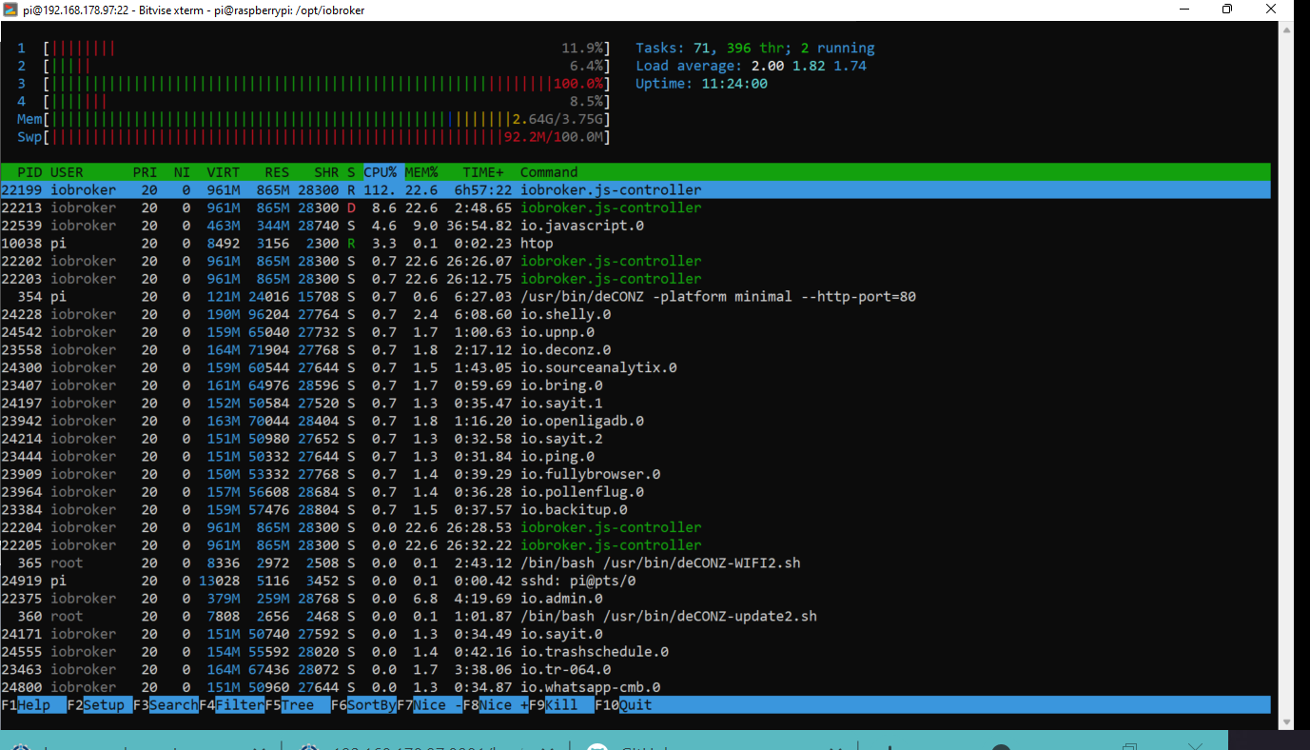Click the PID column header
Viewport: 1310px width, 750px height.
(x=29, y=172)
